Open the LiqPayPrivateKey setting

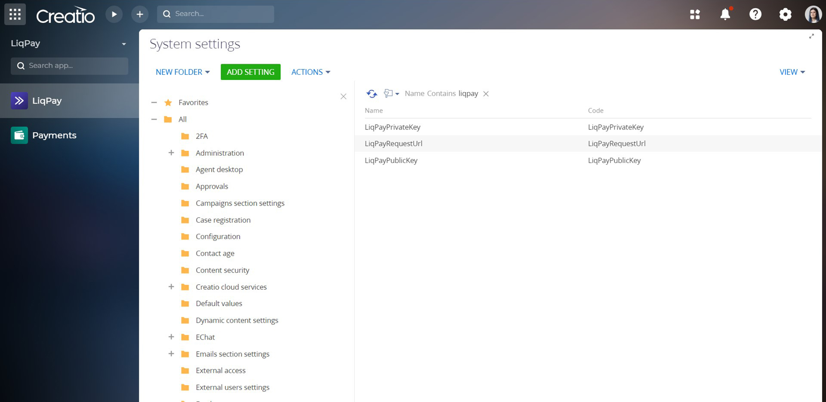(392, 127)
